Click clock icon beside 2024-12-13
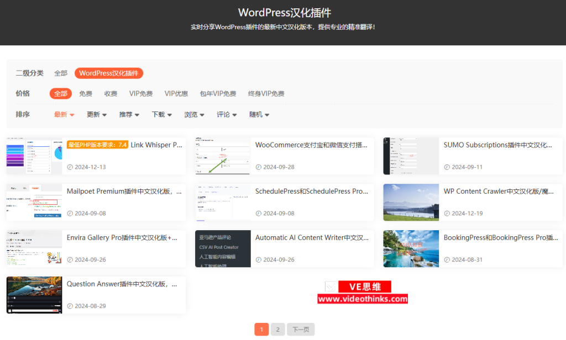The width and height of the screenshot is (566, 340). (70, 167)
